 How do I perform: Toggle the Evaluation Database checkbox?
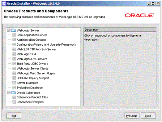point(14,88)
